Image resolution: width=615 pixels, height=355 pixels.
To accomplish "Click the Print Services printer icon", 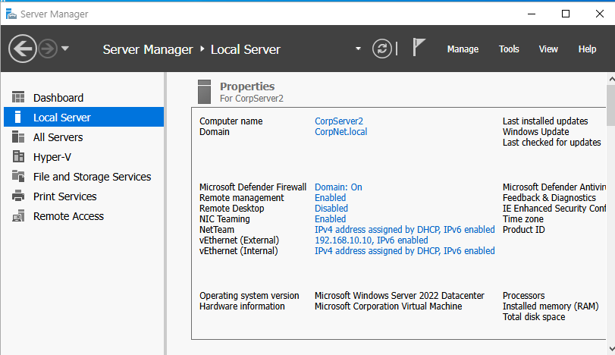I will point(19,196).
